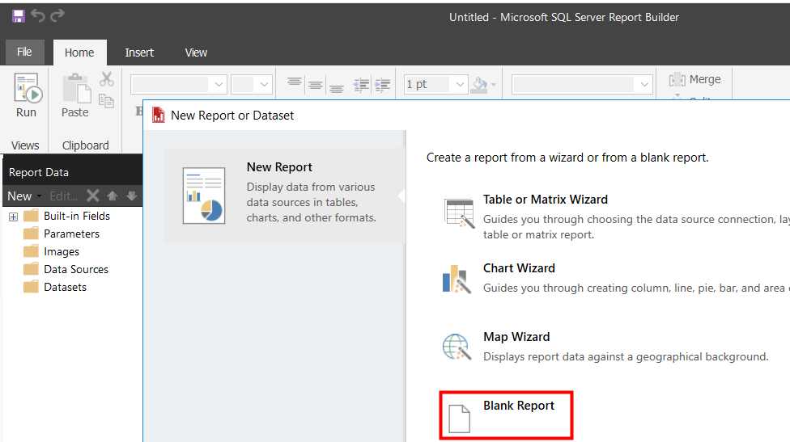Click the Undo arrow icon

[38, 15]
